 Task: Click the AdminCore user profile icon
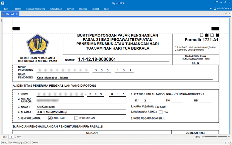tap(215, 9)
